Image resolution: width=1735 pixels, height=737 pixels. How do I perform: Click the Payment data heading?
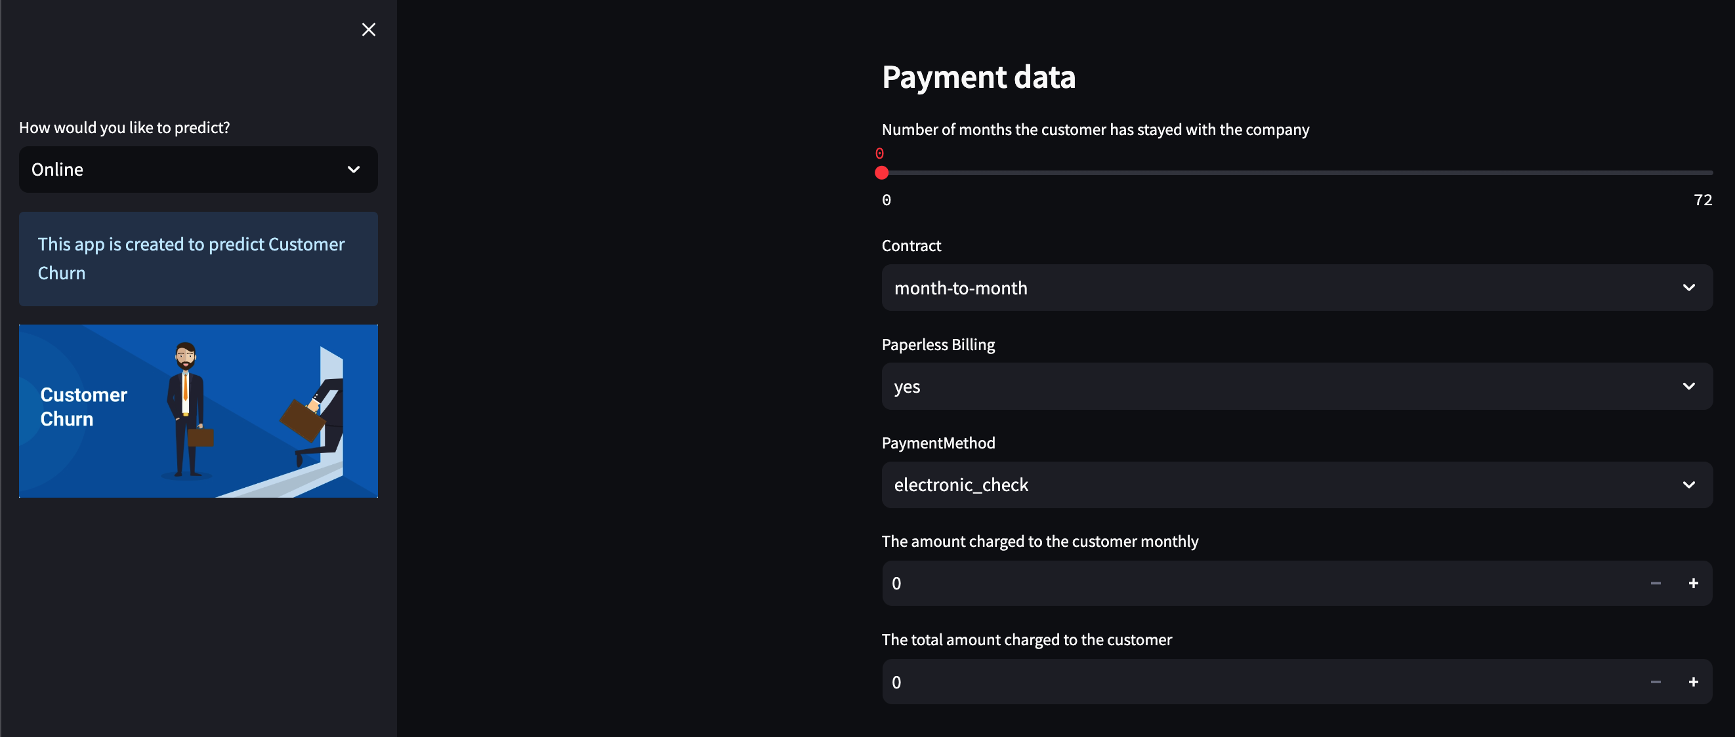point(978,77)
